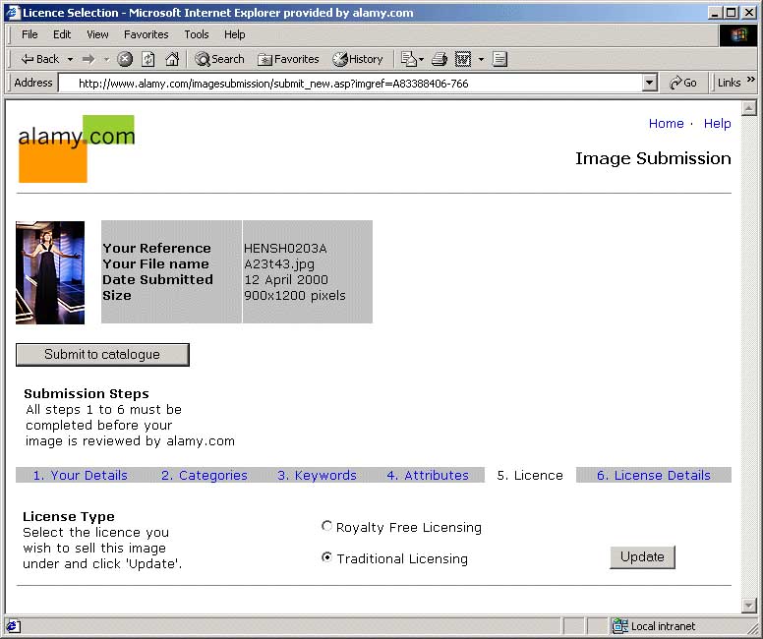Open the Back button history dropdown arrow
Screen dimensions: 763x639
pyautogui.click(x=71, y=59)
